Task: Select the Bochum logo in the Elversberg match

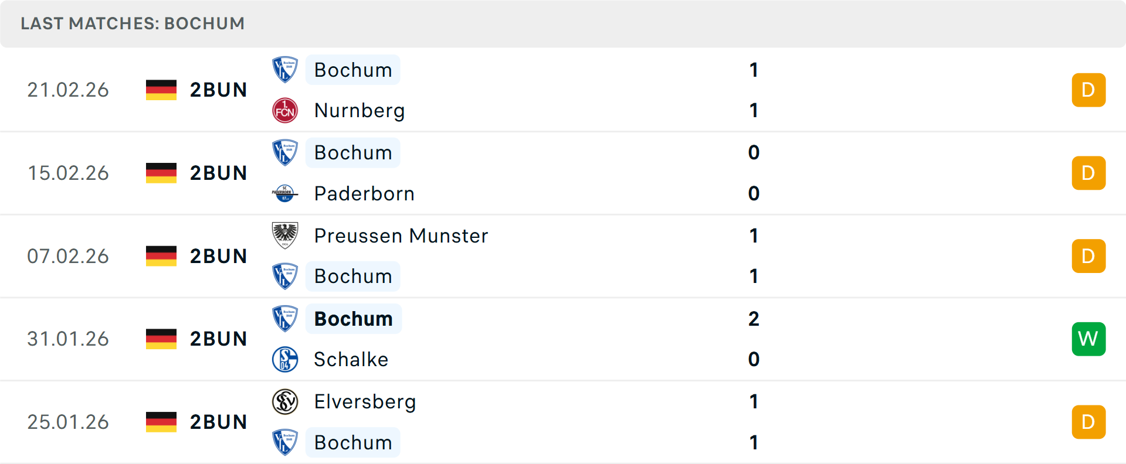Action: [285, 442]
